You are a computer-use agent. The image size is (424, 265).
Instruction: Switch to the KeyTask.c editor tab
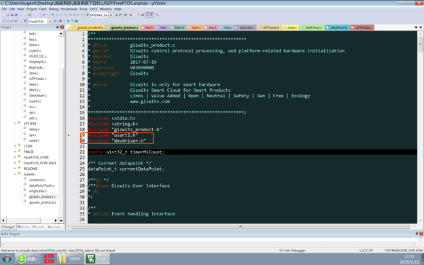[245, 28]
